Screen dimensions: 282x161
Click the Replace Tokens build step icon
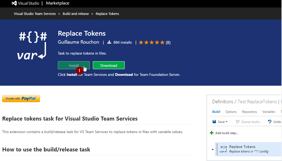click(224, 149)
